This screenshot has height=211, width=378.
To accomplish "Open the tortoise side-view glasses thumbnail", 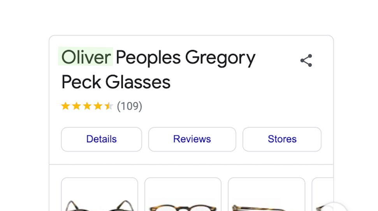I will pos(266,194).
